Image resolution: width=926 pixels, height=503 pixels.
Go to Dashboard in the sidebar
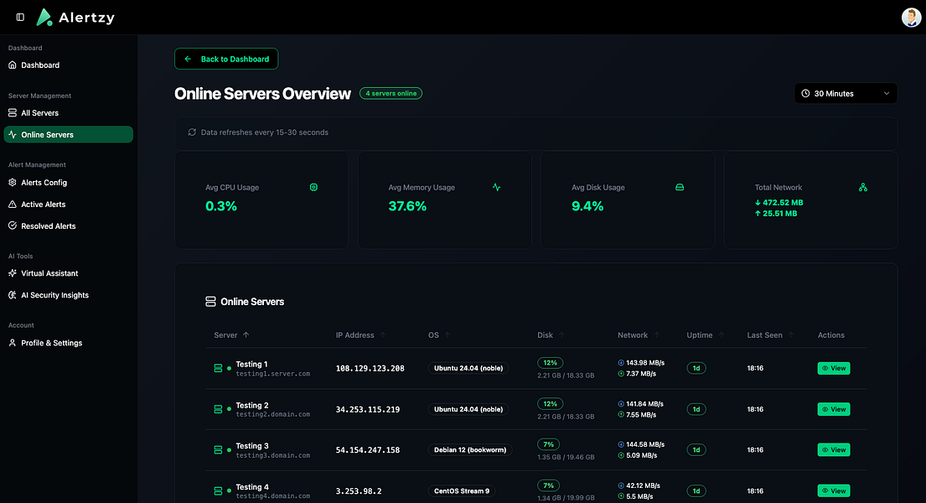(69, 65)
